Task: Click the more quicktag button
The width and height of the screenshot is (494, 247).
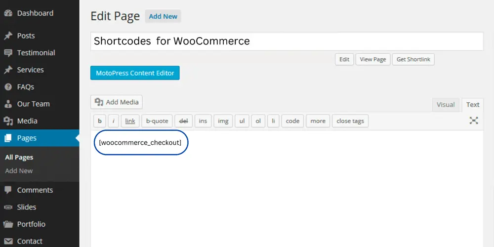Action: coord(318,121)
